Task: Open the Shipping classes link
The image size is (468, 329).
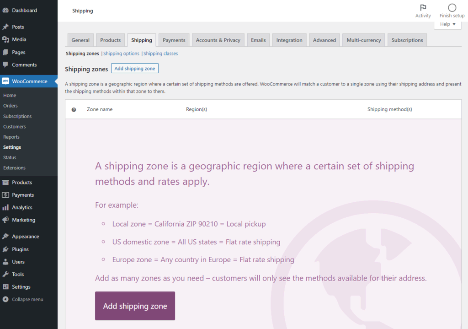Action: point(161,54)
